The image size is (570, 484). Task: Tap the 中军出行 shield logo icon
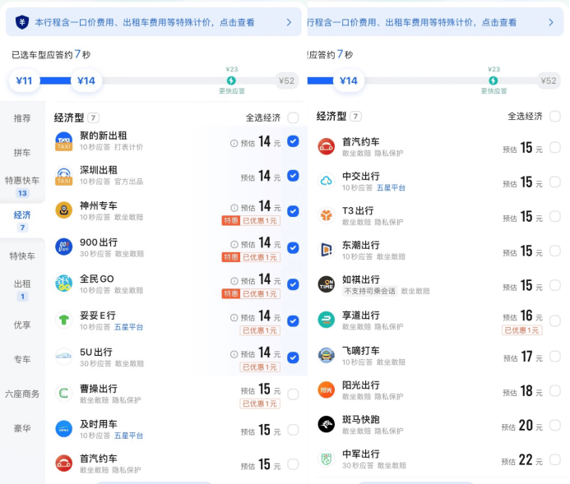pos(326,459)
